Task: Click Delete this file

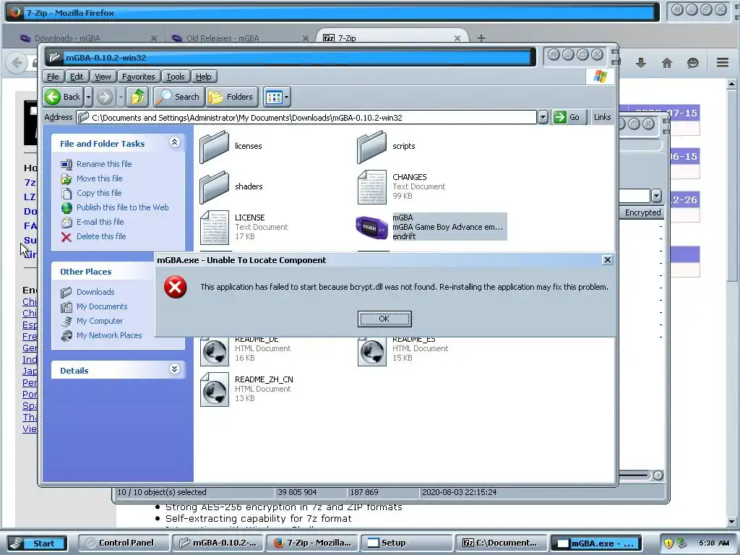Action: pyautogui.click(x=101, y=236)
